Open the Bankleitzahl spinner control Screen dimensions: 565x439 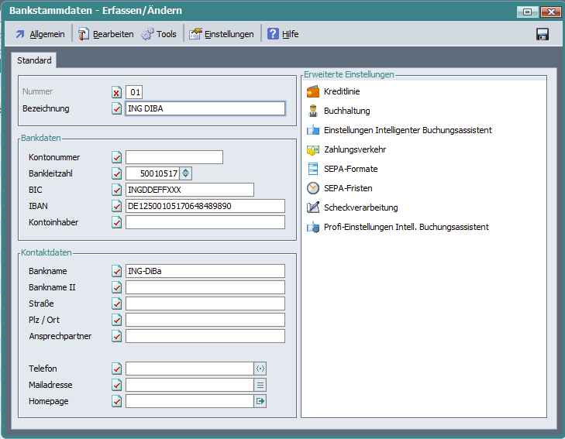186,173
